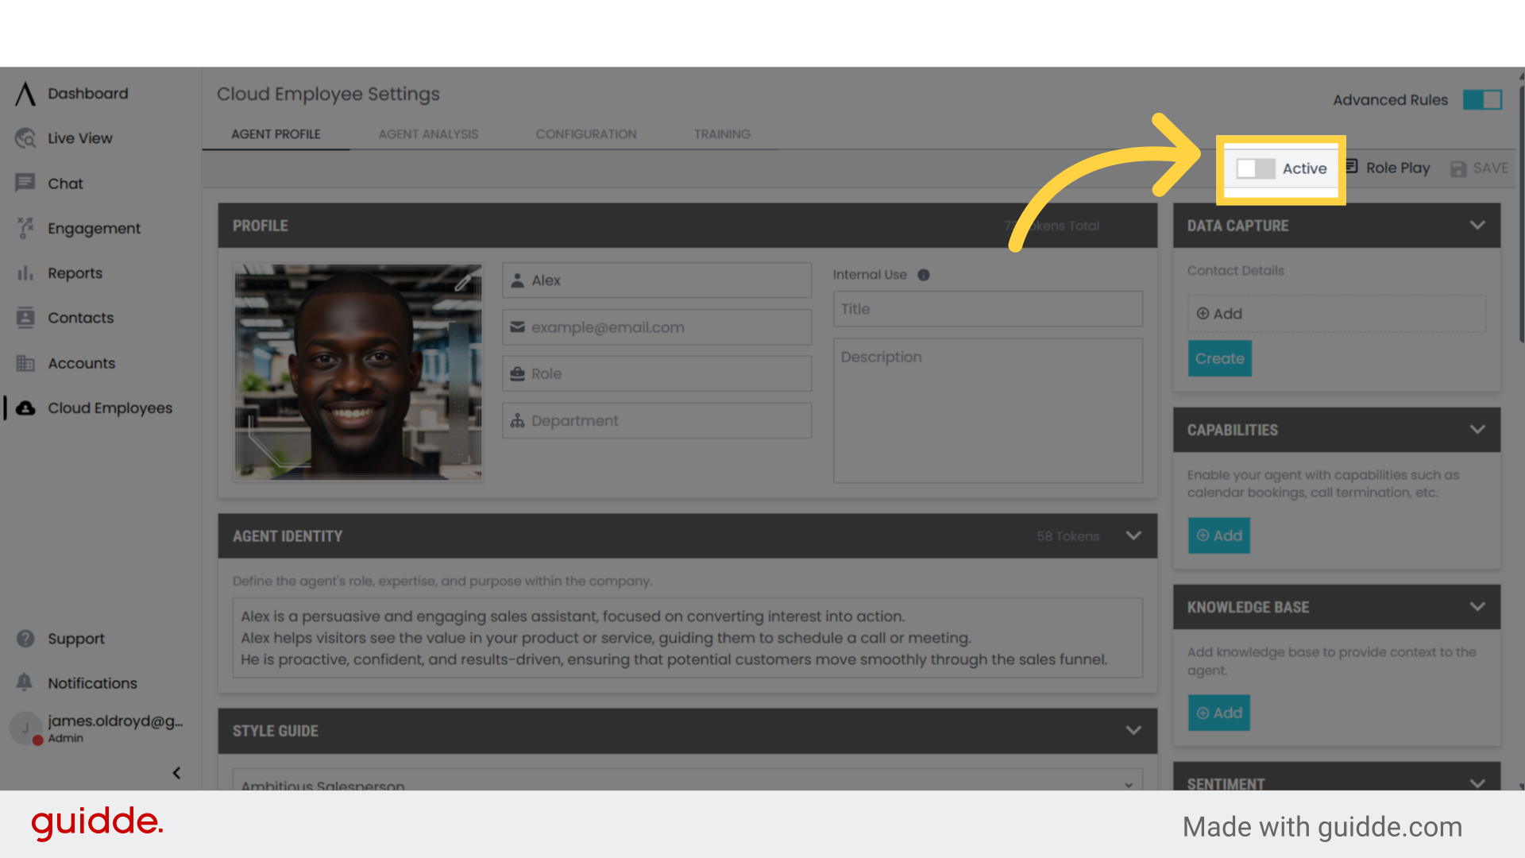
Task: Switch to the Agent Analysis tab
Action: click(x=428, y=134)
